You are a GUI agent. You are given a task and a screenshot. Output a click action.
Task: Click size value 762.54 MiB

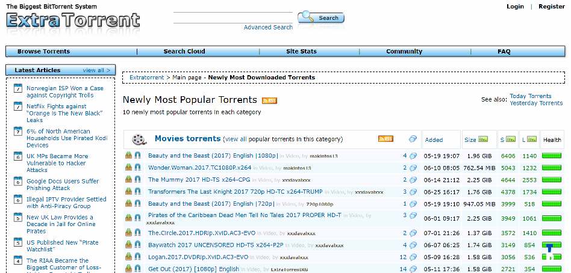(479, 168)
